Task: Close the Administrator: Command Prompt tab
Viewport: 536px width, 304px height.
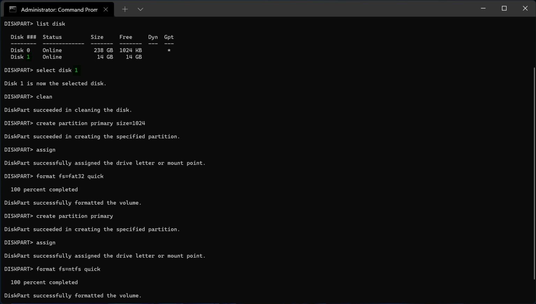Action: tap(106, 9)
